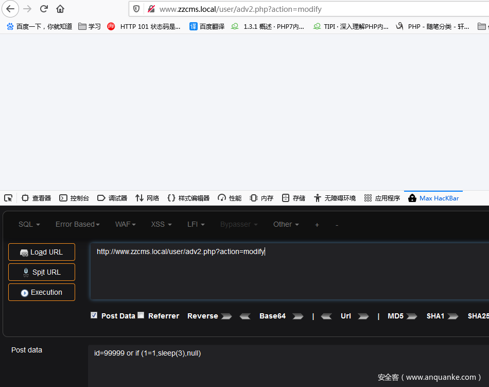This screenshot has width=489, height=387.
Task: Expand the XSS dropdown menu
Action: pos(161,224)
